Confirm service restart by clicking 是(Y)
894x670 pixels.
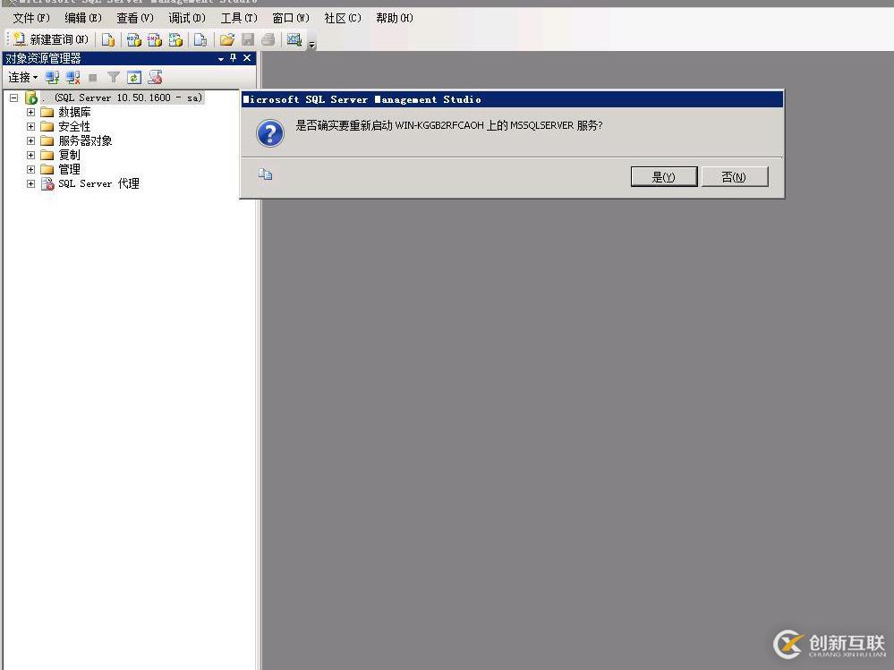tap(663, 176)
